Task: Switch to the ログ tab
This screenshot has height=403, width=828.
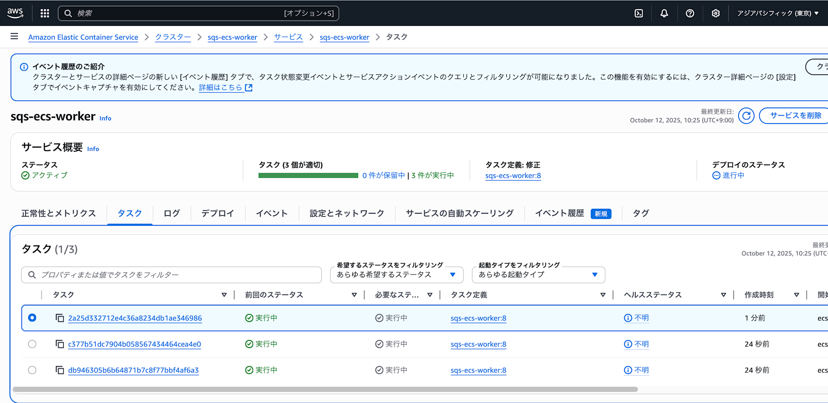Action: point(171,213)
